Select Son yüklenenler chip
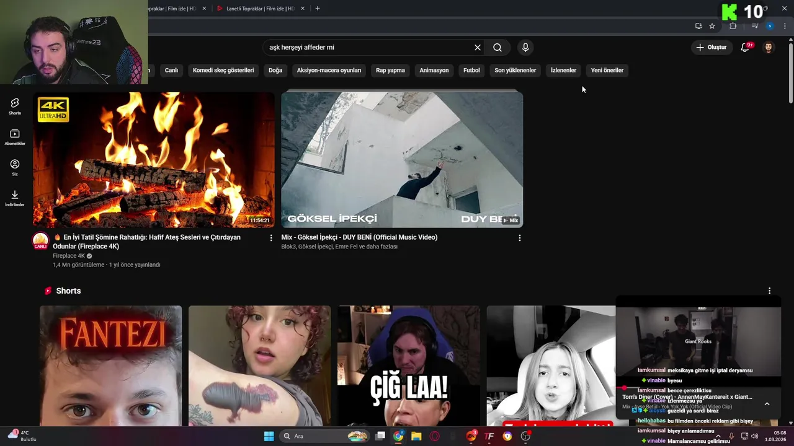Image resolution: width=794 pixels, height=446 pixels. (x=515, y=70)
